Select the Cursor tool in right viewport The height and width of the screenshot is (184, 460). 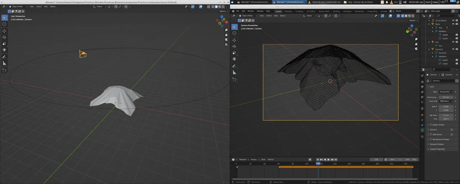[234, 33]
